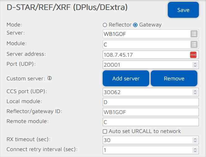This screenshot has width=206, height=157.
Task: Click the Connect retry interval spinner
Action: point(195,150)
